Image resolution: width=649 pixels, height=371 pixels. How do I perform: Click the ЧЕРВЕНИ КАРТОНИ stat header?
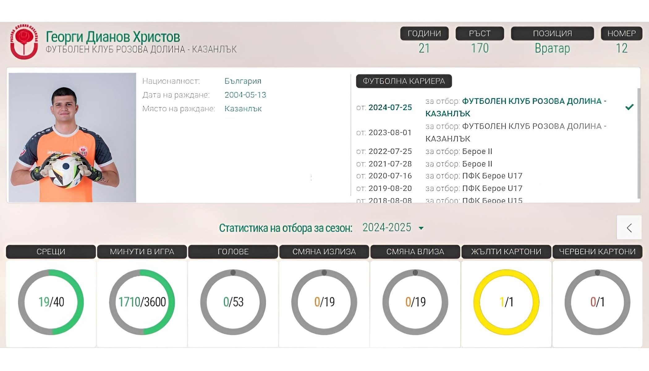[x=597, y=252]
